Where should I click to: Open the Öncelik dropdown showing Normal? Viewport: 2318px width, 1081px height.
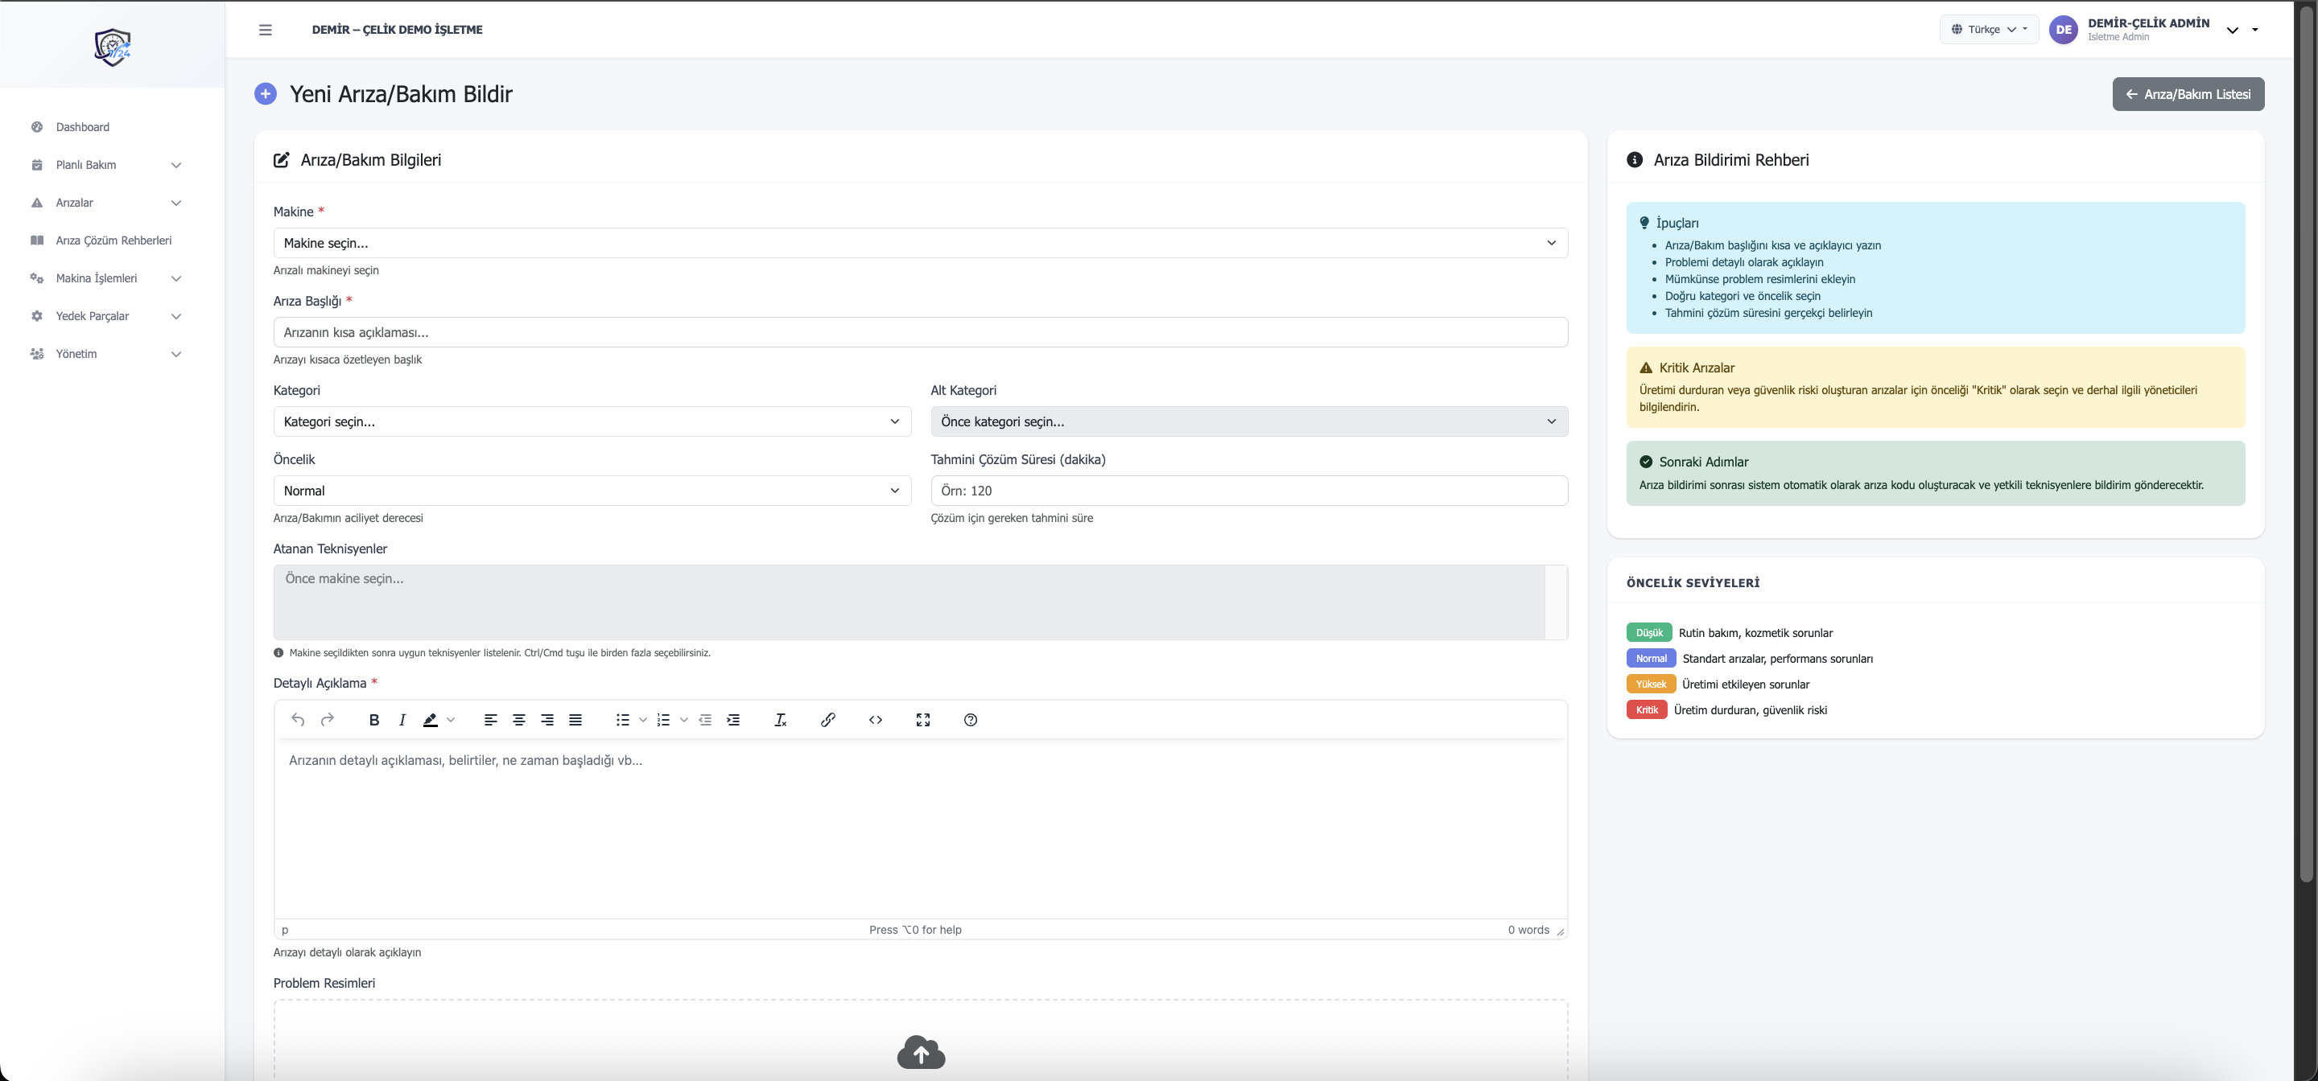tap(592, 491)
